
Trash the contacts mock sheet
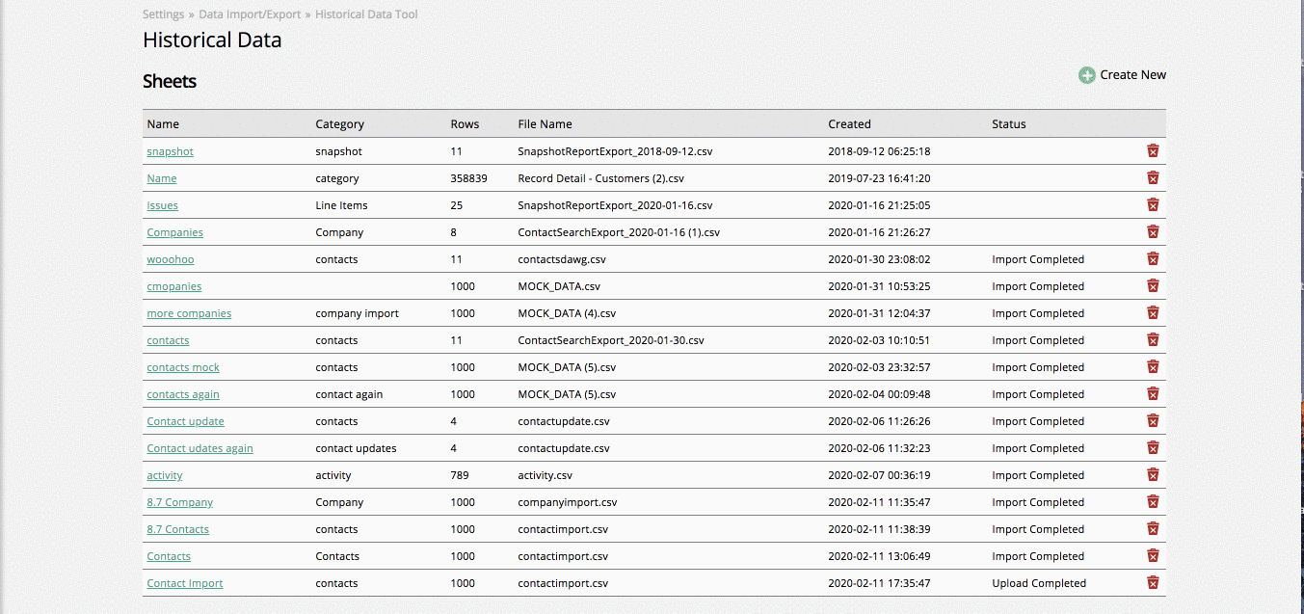tap(1153, 367)
